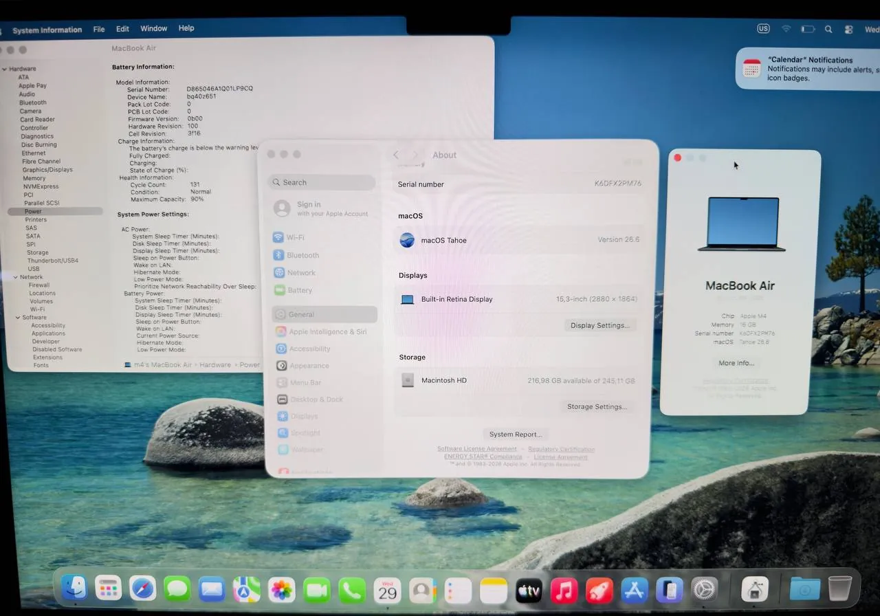Image resolution: width=880 pixels, height=616 pixels.
Task: Open Accessibility in System Settings sidebar
Action: coord(325,349)
